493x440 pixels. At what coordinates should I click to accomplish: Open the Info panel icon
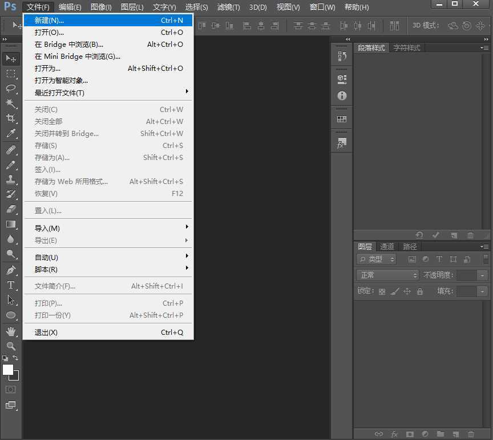(x=342, y=95)
